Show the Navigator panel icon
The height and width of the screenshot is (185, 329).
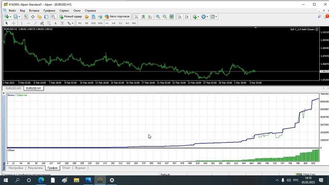click(x=40, y=17)
